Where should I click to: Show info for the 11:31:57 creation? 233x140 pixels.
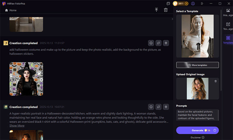point(151,43)
